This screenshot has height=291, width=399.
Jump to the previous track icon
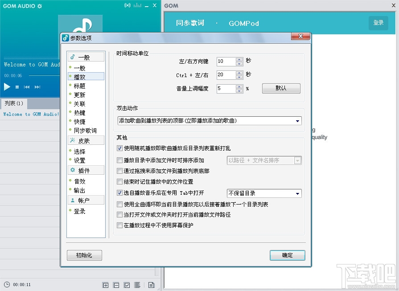coord(27,87)
